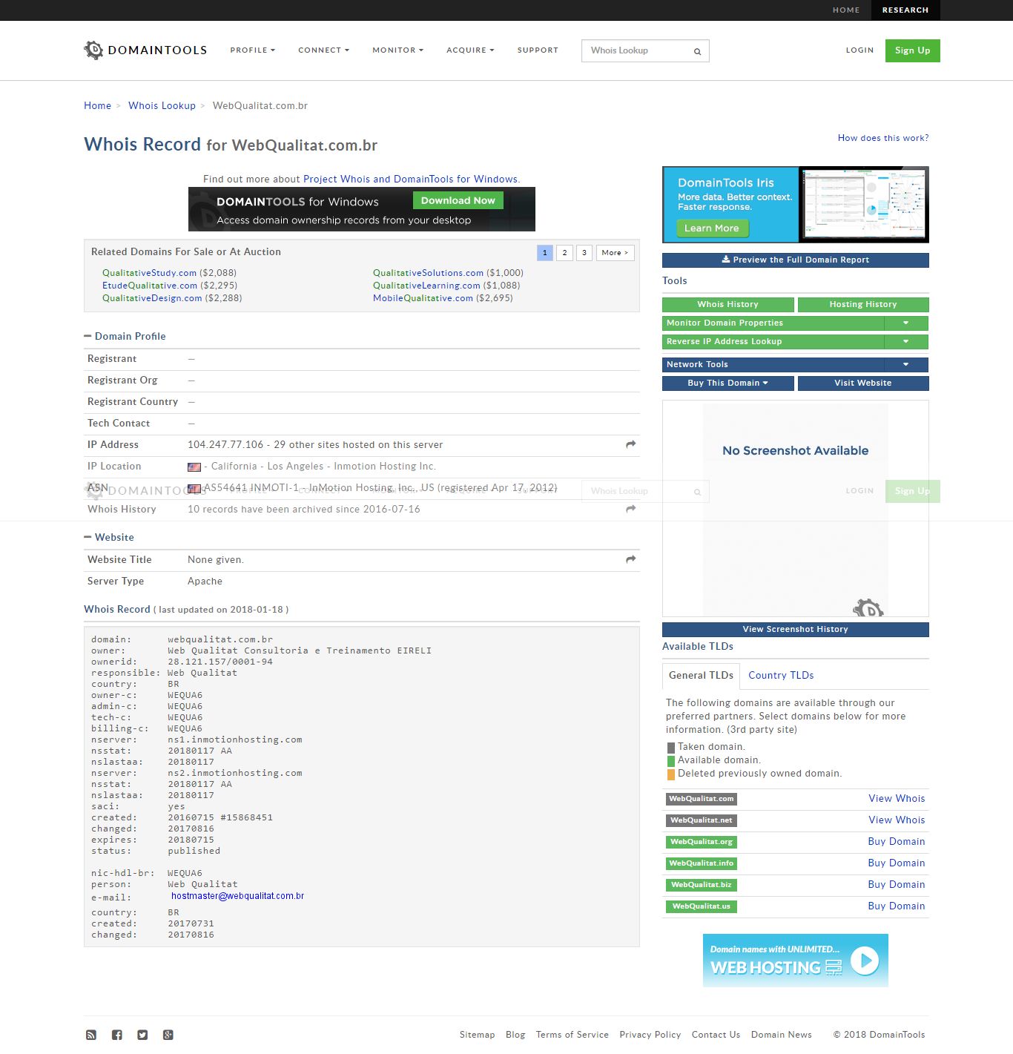Buy Domain link for WebQualitat.info

coord(897,863)
